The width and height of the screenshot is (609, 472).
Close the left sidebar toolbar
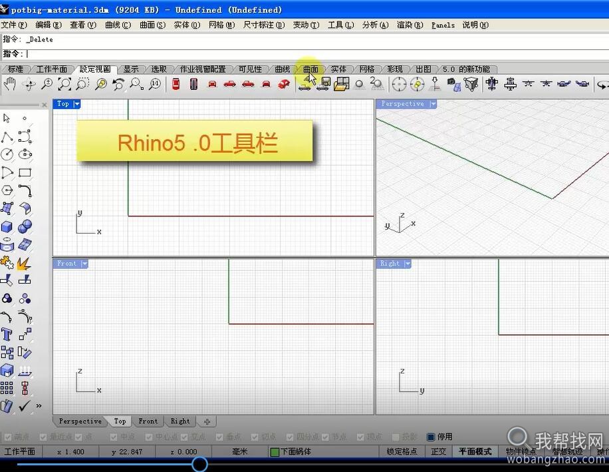(45, 105)
